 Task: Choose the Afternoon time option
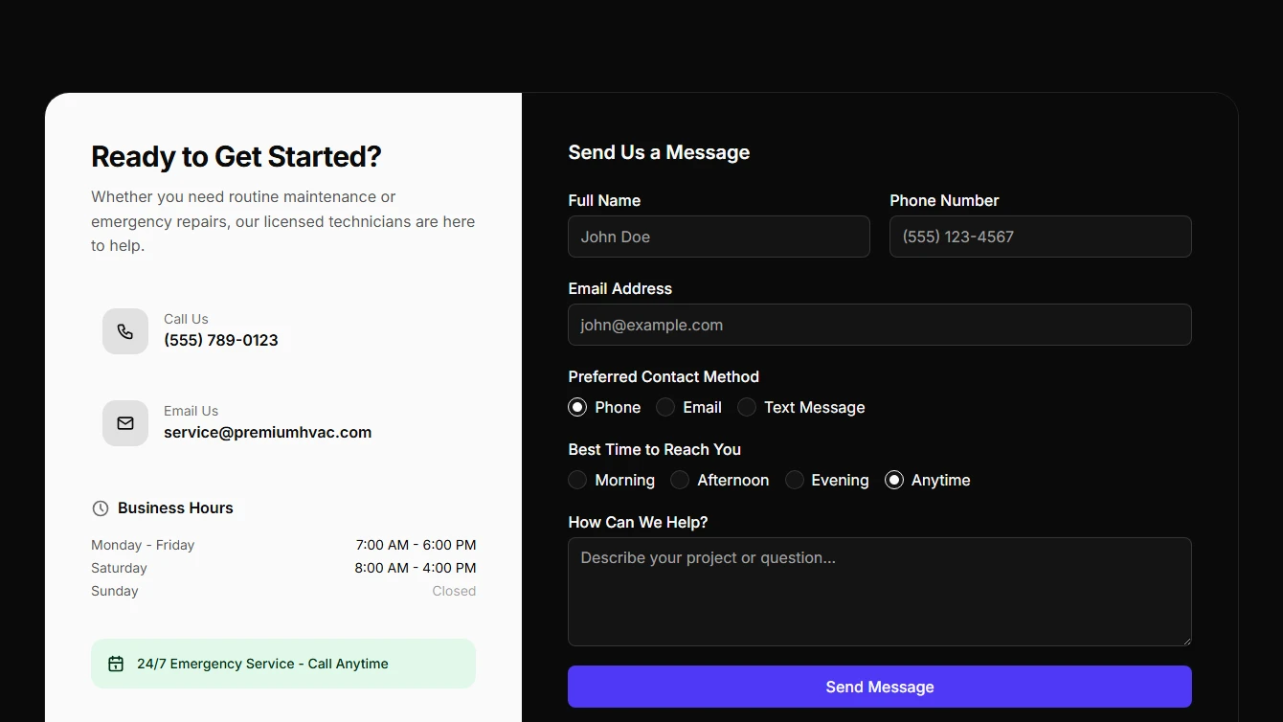[680, 480]
